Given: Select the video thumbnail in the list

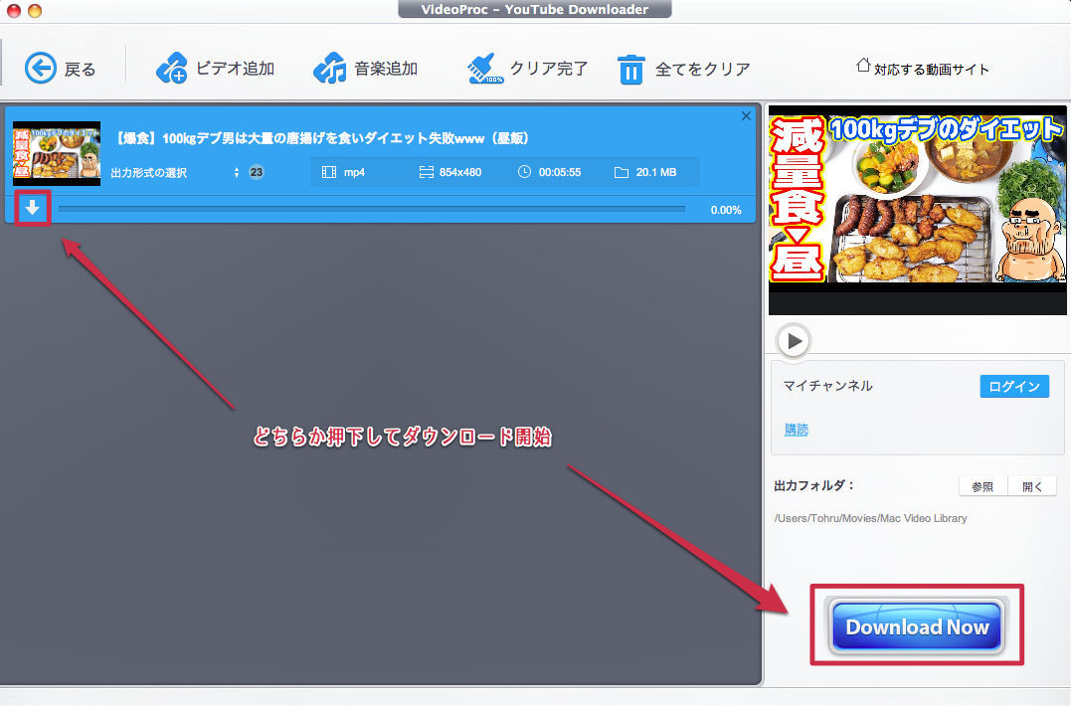Looking at the screenshot, I should [57, 153].
